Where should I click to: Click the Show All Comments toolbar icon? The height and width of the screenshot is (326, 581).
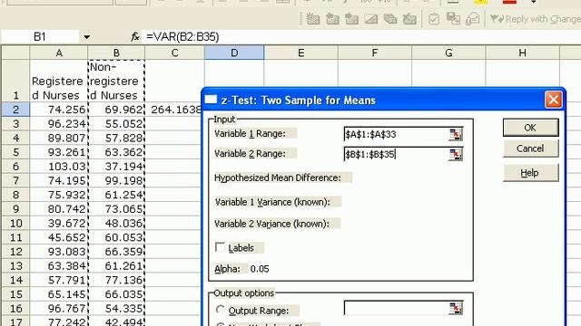[390, 19]
